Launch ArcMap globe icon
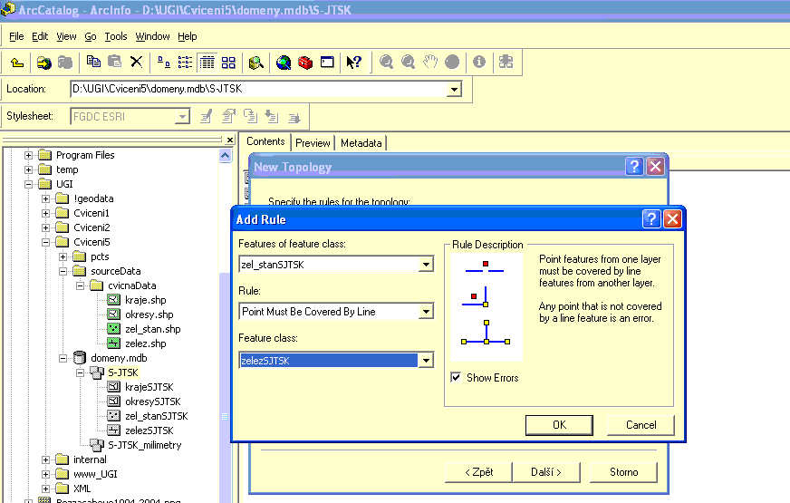The height and width of the screenshot is (503, 790). click(x=284, y=62)
